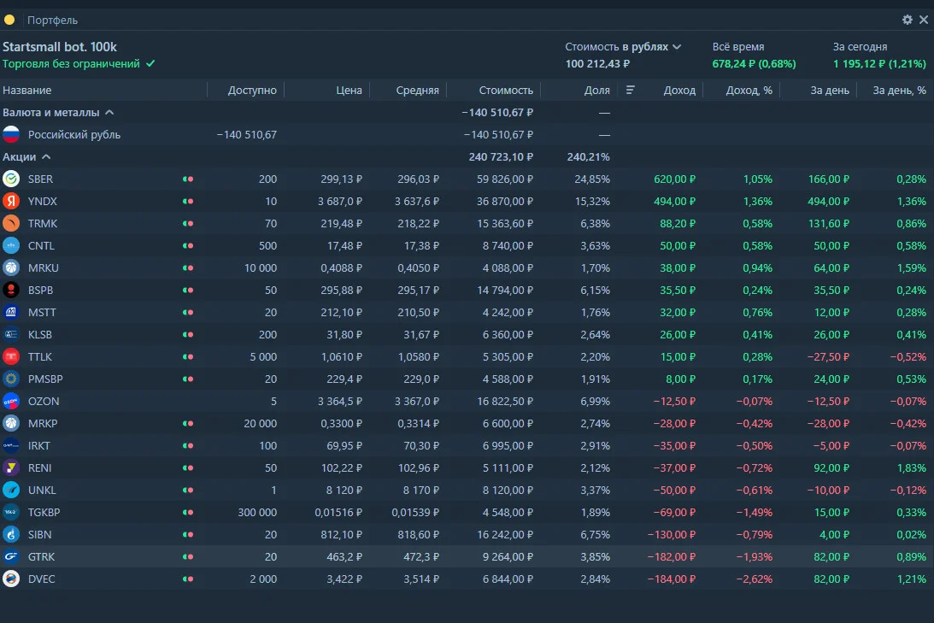This screenshot has width=934, height=623.
Task: Click the MRKP logo icon
Action: [11, 424]
